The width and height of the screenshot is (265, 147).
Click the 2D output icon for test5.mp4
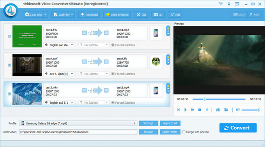(x=106, y=90)
